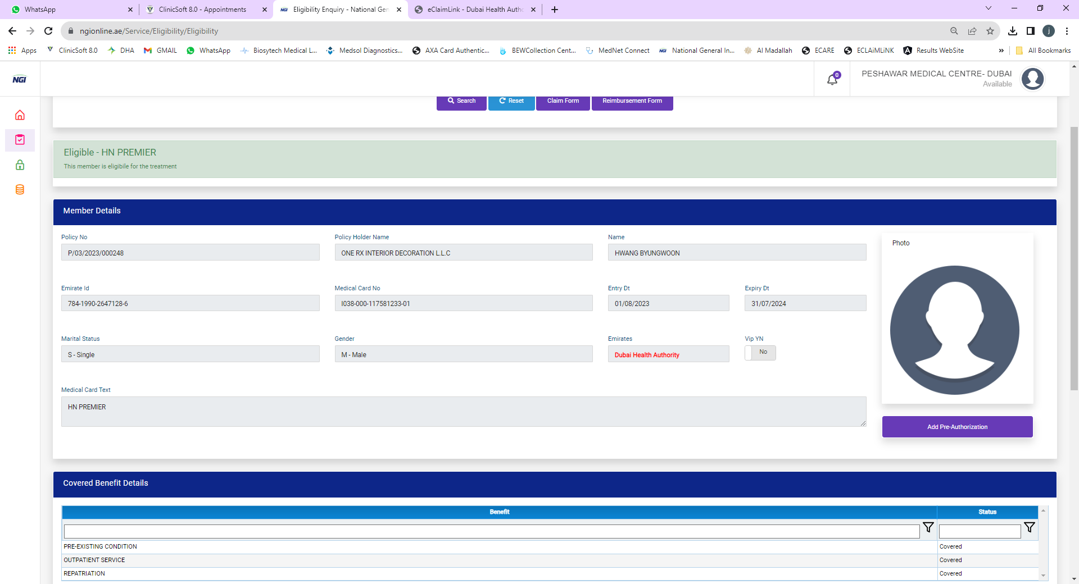Open the tab search dropdown arrow
1079x584 pixels.
pyautogui.click(x=989, y=8)
